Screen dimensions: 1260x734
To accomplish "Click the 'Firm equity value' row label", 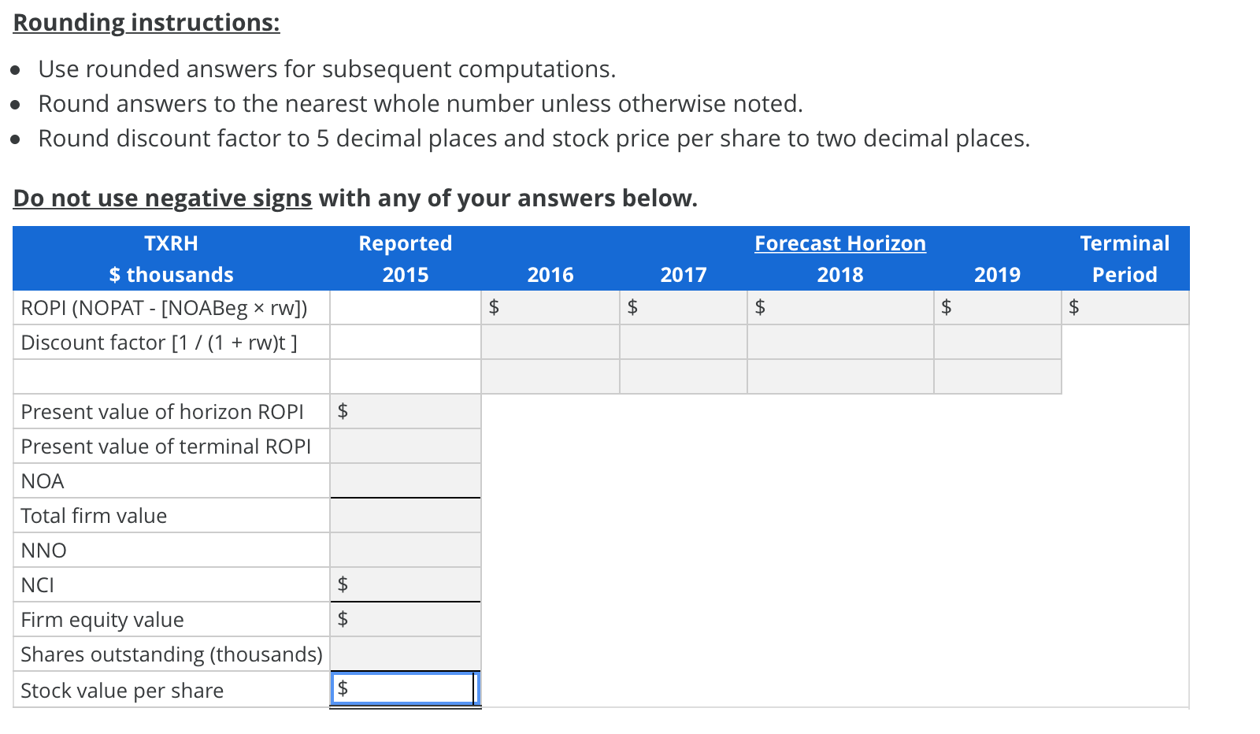I will pos(102,620).
